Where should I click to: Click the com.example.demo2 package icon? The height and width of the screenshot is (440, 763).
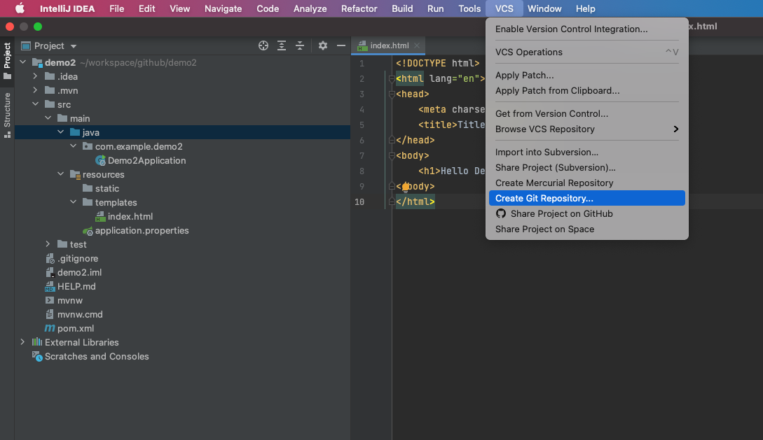(88, 146)
